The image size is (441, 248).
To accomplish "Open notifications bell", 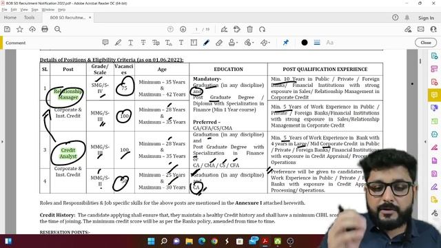I will [407, 17].
